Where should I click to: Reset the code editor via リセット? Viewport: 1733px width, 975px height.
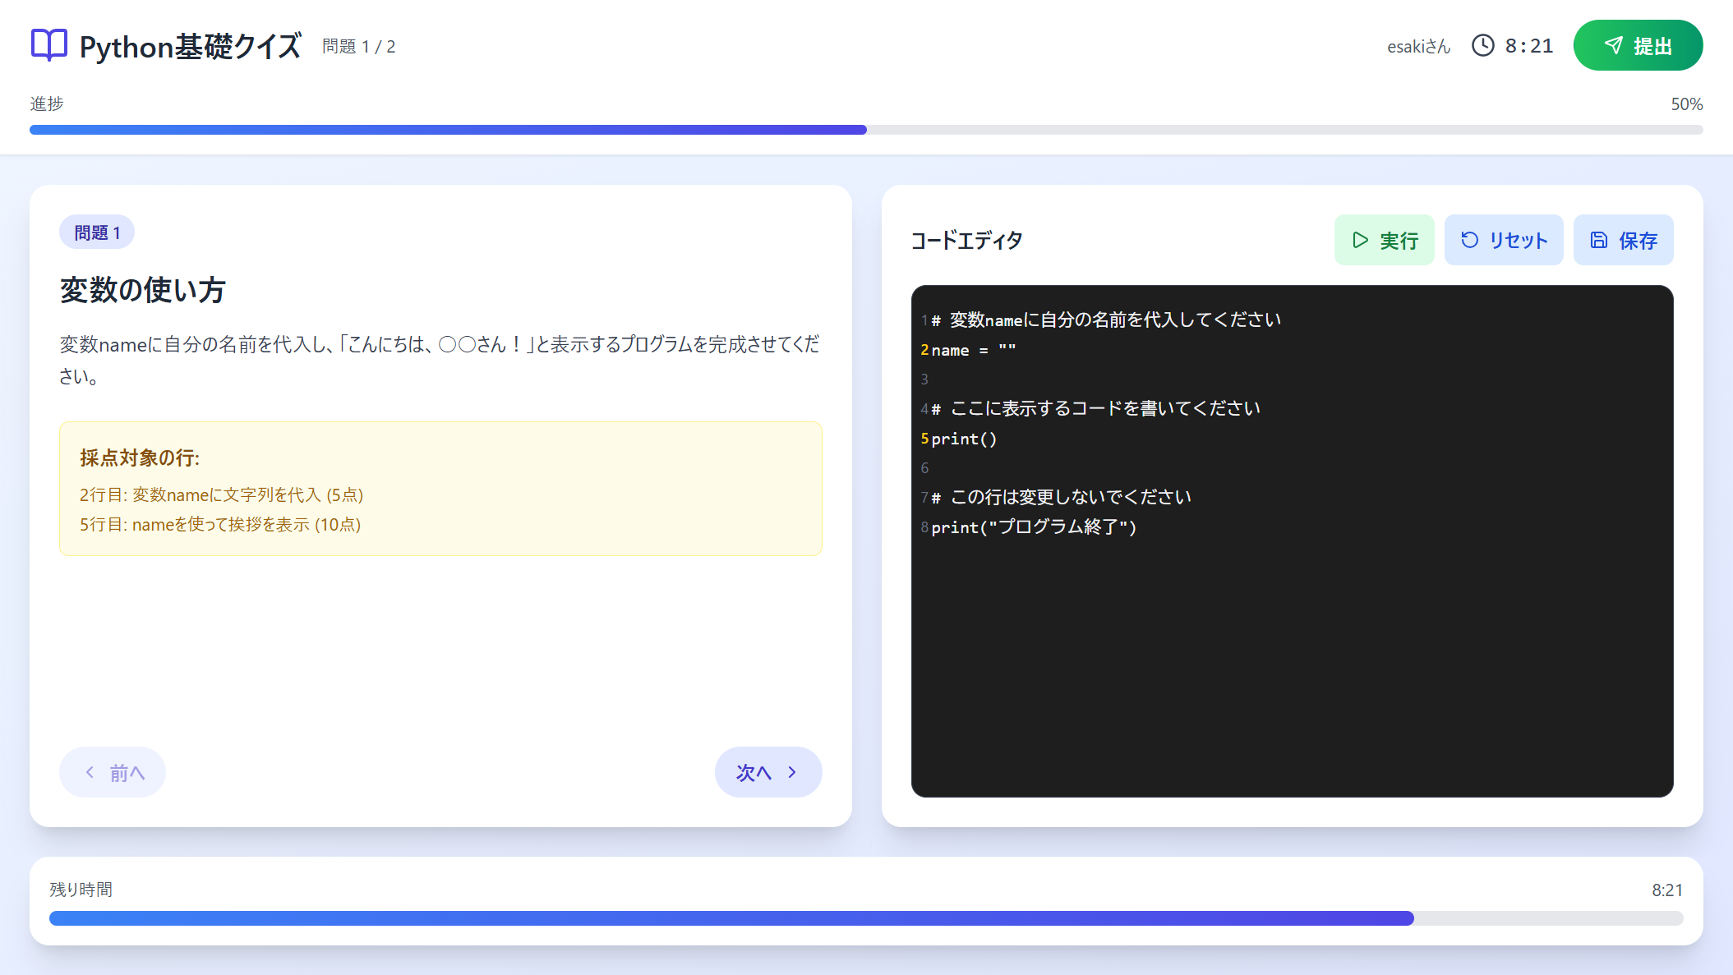1504,240
